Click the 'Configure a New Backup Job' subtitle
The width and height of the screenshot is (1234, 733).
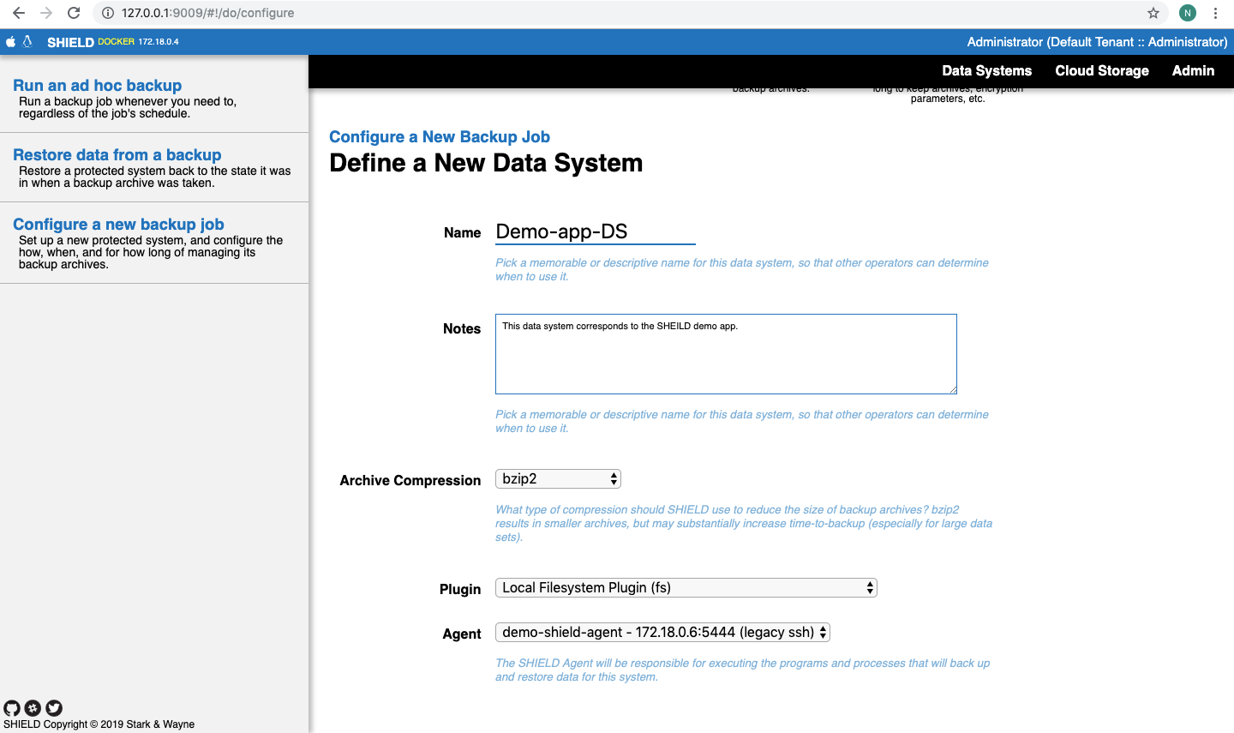pos(440,137)
